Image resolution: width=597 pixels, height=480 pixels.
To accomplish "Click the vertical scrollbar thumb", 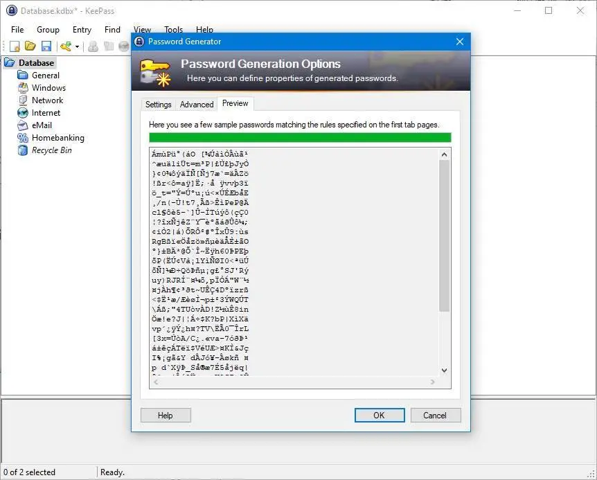I will coord(445,236).
